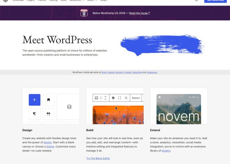
Task: Click the full-width corners icon in toolbar
Action: point(120,98)
